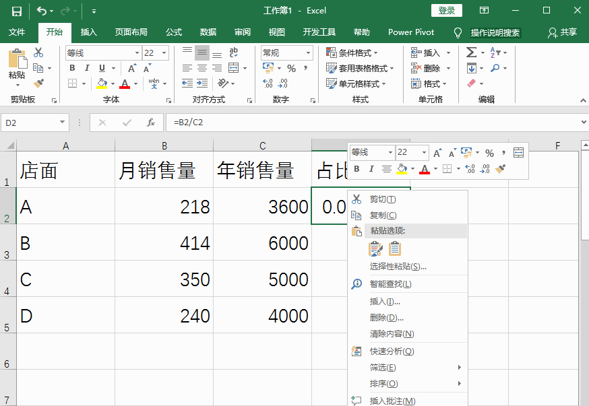Click the Clear eraser icon
This screenshot has width=589, height=406.
pyautogui.click(x=472, y=83)
